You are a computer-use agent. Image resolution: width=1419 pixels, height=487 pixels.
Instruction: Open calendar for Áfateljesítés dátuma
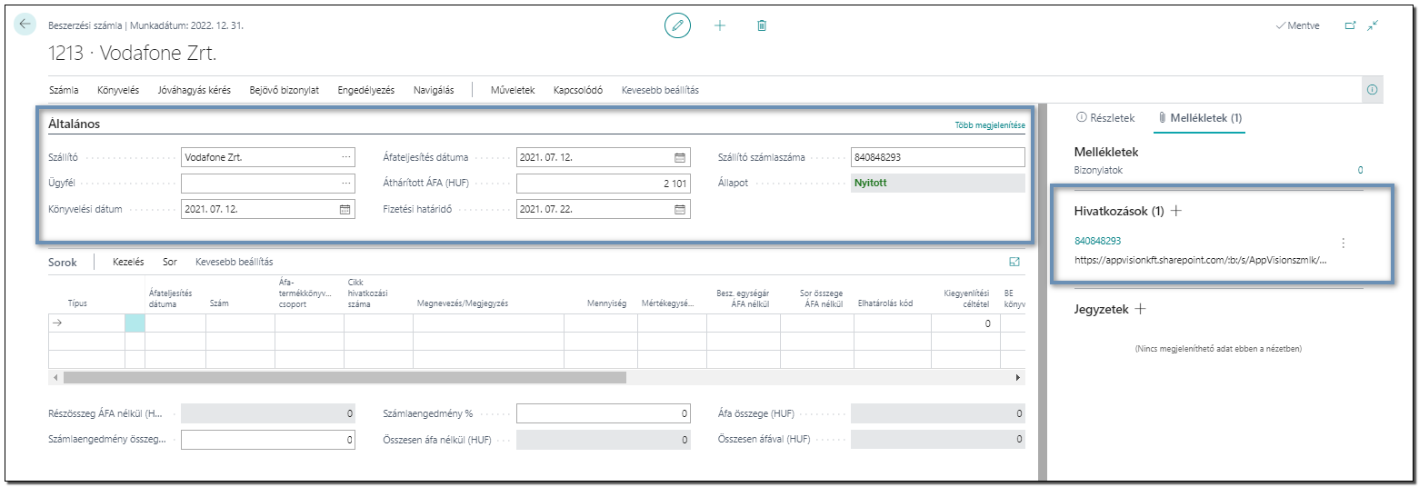coord(680,157)
